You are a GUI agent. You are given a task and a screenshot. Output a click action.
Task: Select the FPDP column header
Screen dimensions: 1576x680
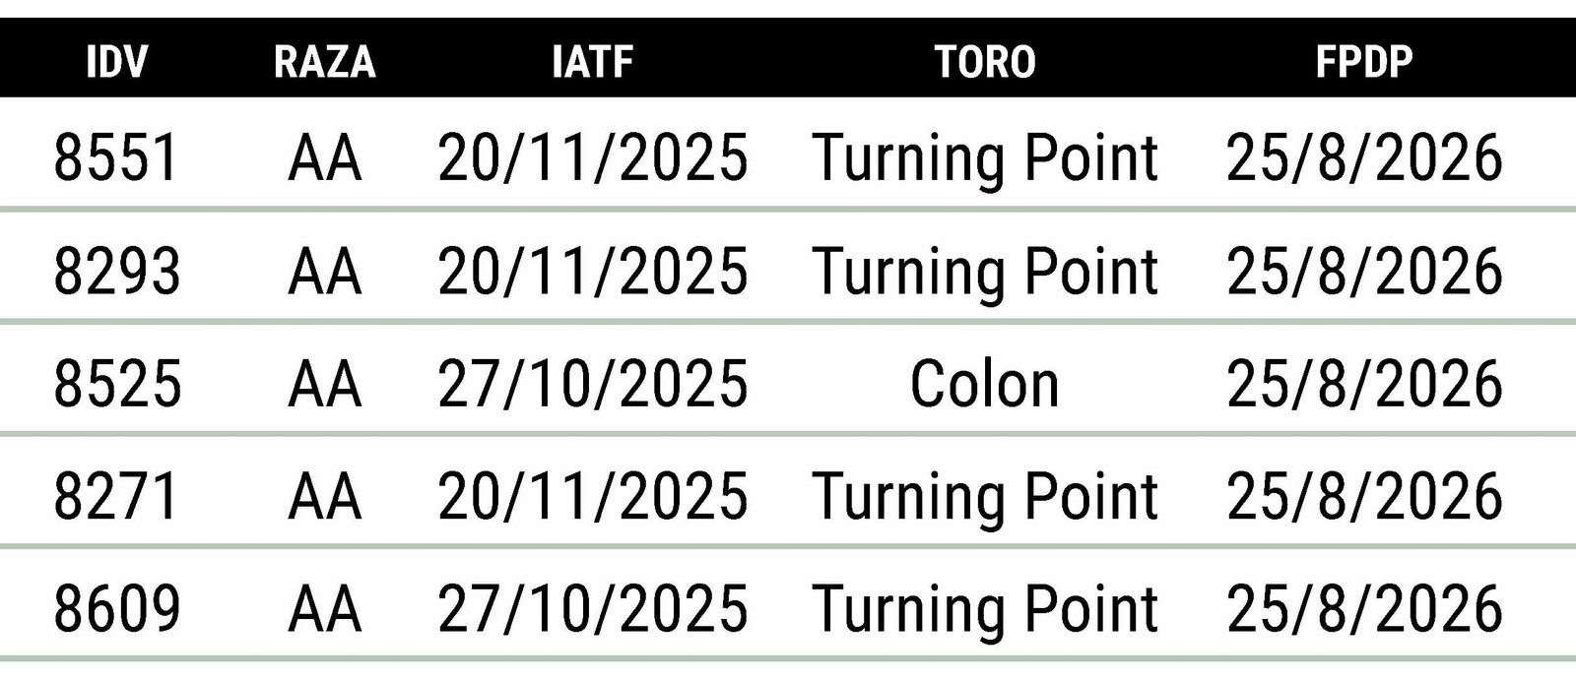point(1364,62)
